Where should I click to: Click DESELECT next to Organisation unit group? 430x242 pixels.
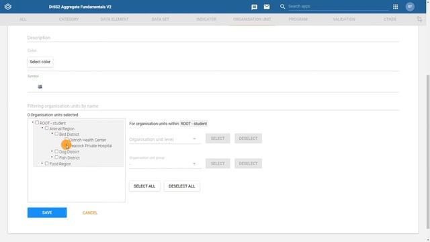tap(248, 163)
